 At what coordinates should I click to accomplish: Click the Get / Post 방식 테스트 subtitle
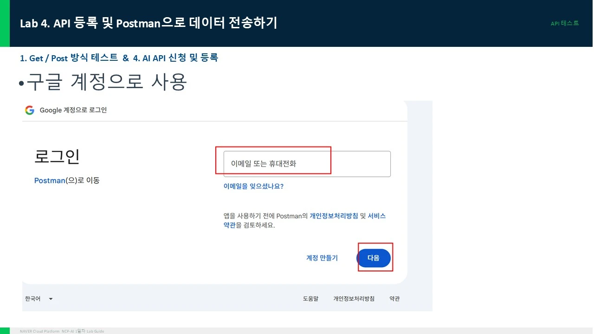click(69, 58)
